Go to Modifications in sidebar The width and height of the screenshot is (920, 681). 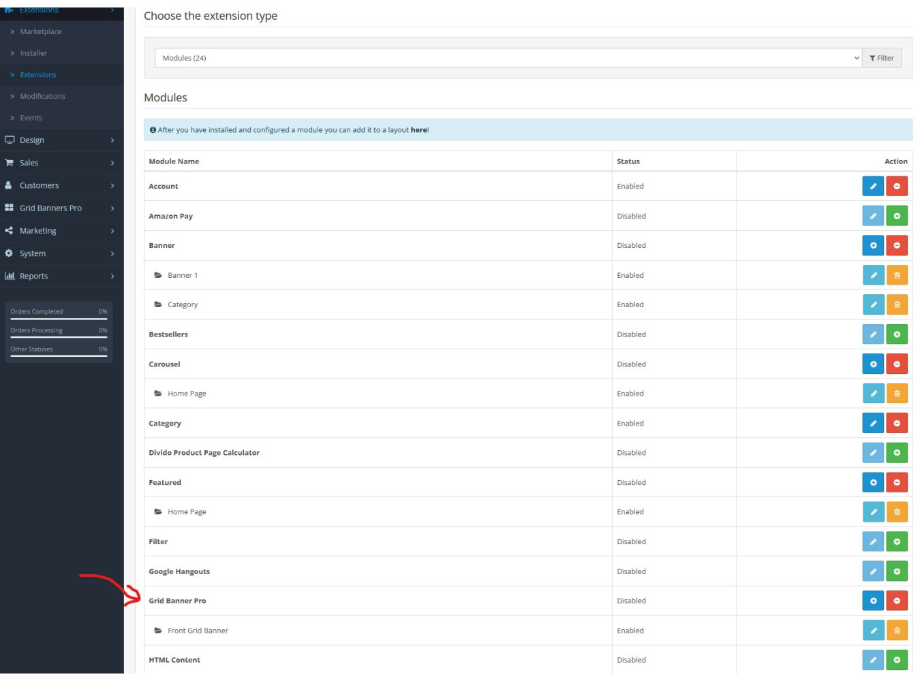click(42, 97)
